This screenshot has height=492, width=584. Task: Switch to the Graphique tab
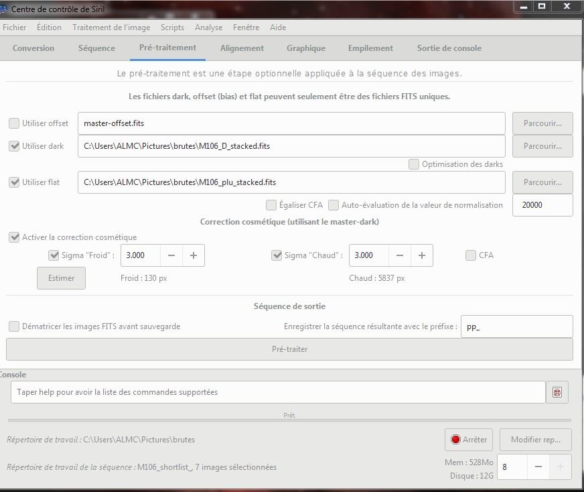tap(306, 48)
